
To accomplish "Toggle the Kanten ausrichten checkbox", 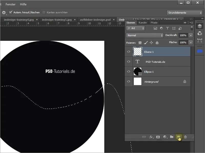I will pos(44,12).
